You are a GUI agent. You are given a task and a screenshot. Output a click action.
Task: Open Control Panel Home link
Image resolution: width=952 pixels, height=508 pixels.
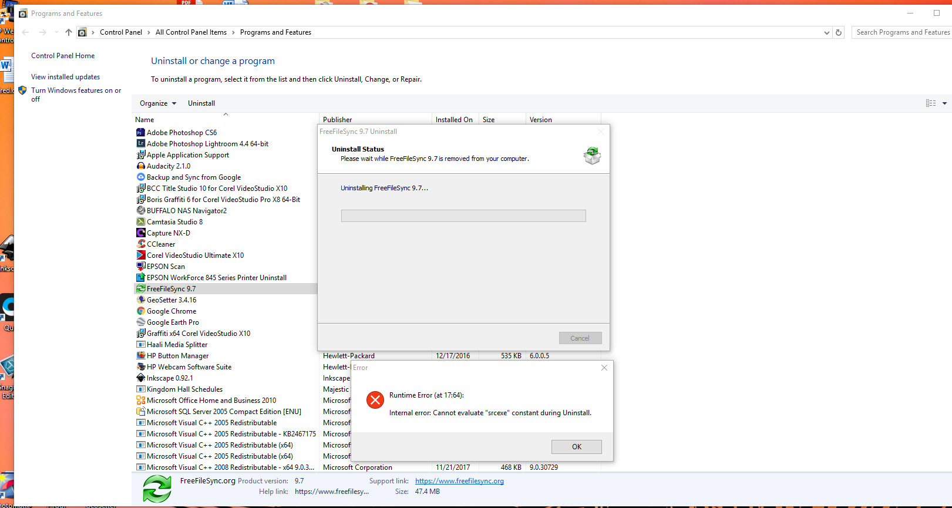point(63,56)
